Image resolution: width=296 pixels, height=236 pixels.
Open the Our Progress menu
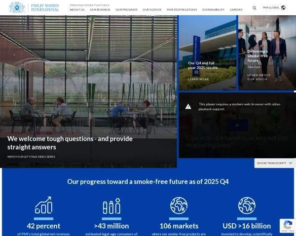click(126, 10)
